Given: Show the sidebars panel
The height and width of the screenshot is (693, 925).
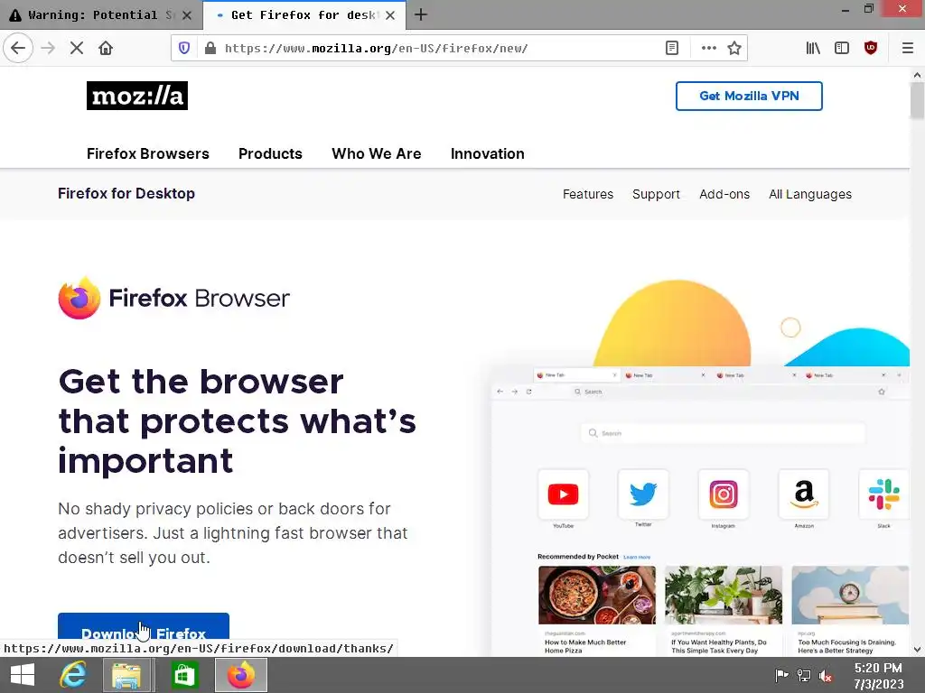Looking at the screenshot, I should (x=842, y=48).
